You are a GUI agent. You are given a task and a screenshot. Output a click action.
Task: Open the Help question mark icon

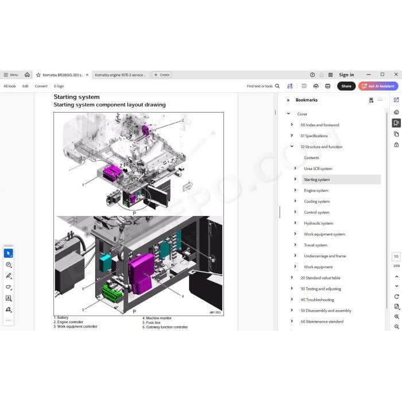click(x=312, y=75)
